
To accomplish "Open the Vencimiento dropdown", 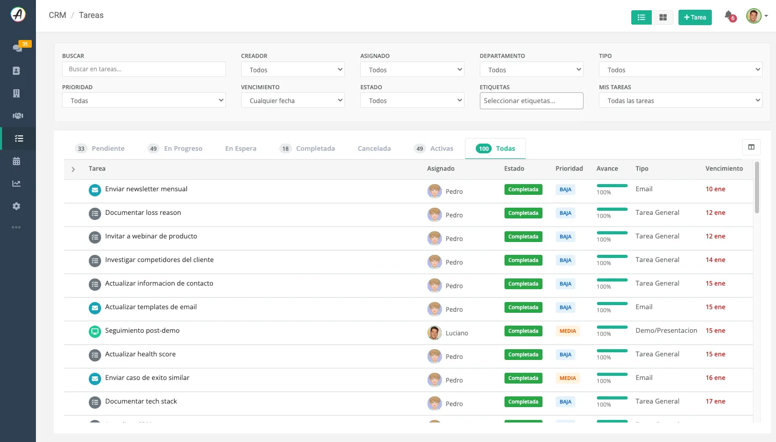I will (293, 101).
